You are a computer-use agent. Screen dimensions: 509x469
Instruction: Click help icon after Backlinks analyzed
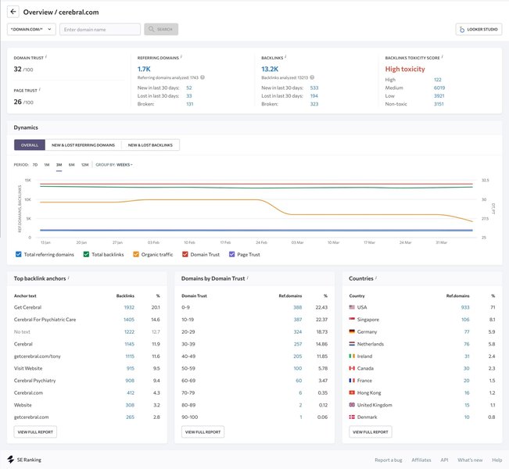click(x=312, y=77)
